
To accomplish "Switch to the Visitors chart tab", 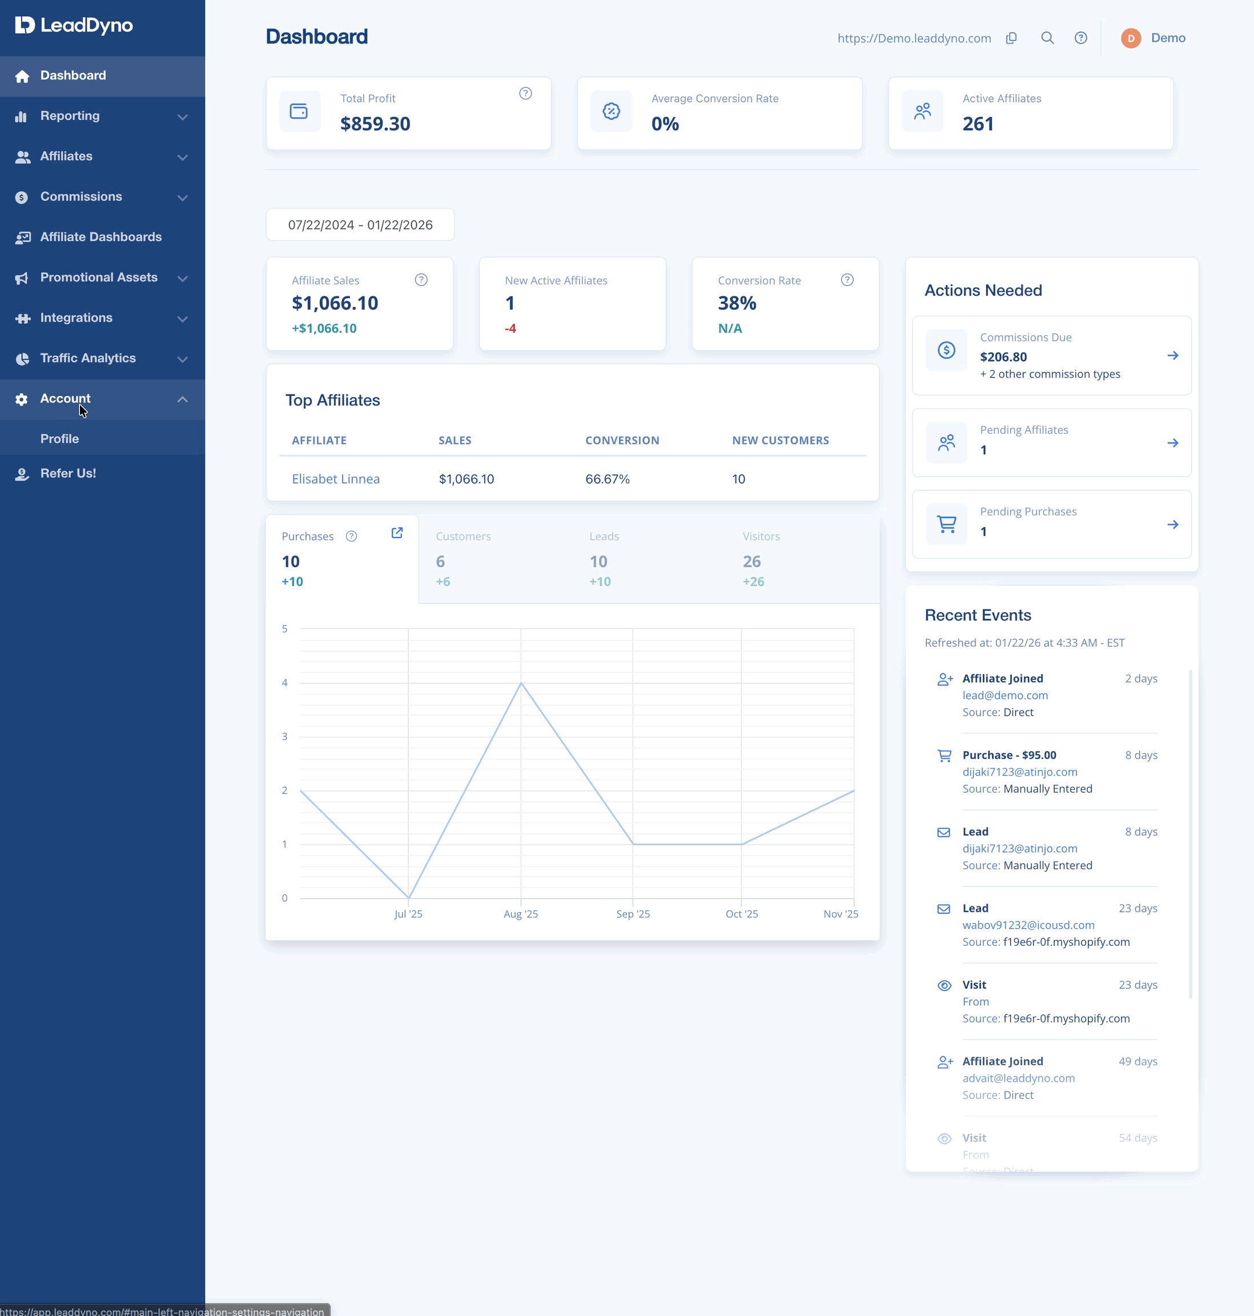I will tap(802, 559).
